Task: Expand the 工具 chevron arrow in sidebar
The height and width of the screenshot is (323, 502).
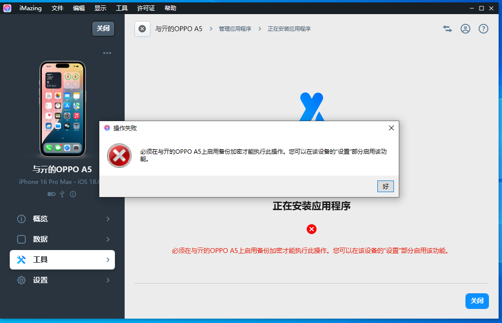Action: pyautogui.click(x=108, y=260)
